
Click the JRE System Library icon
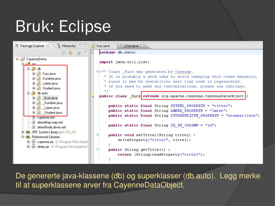click(28, 132)
